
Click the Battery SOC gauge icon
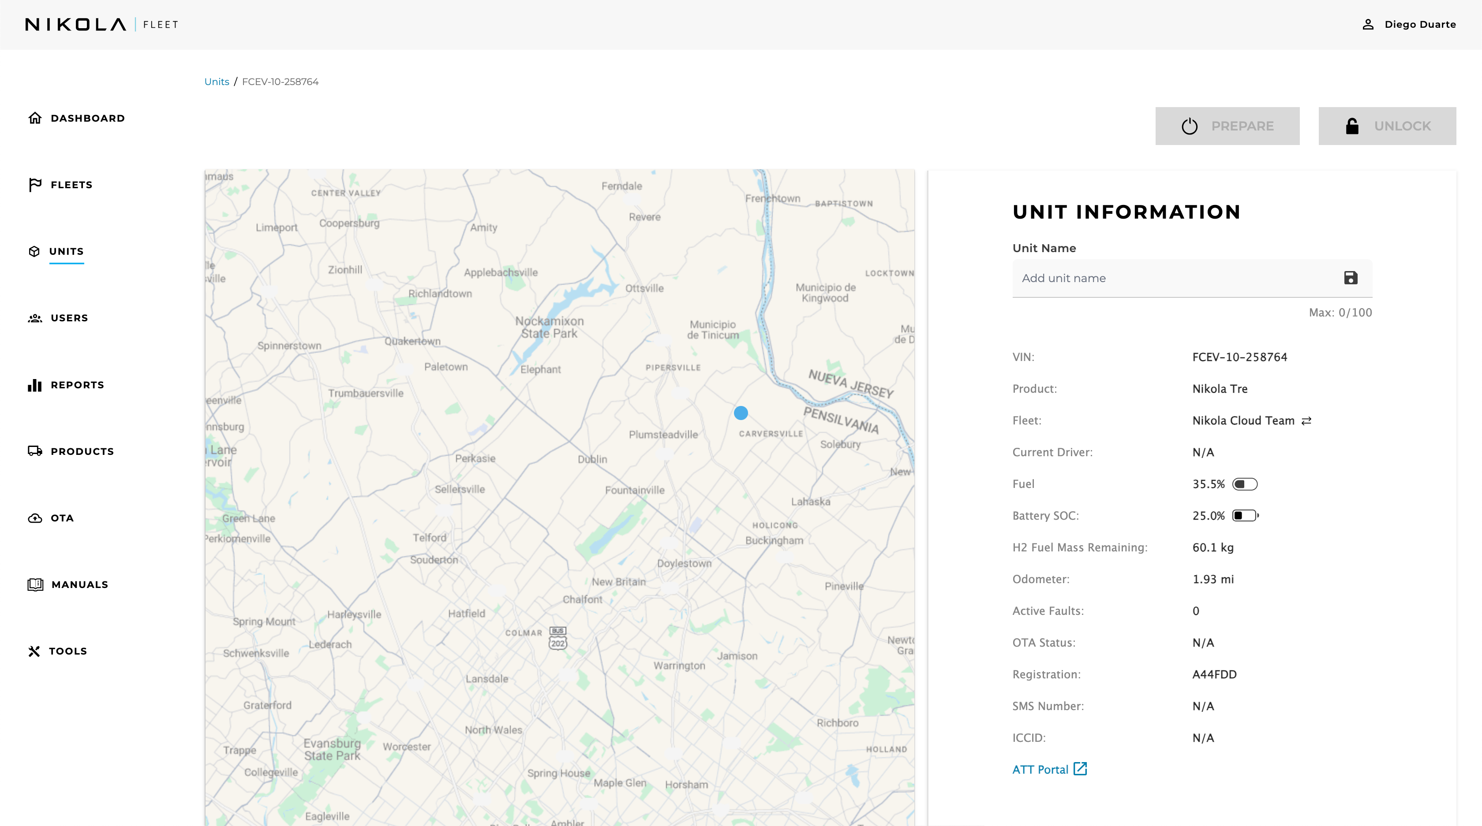tap(1246, 516)
